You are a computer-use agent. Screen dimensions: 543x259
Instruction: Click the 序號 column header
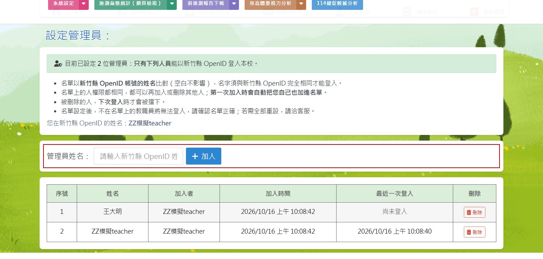tap(62, 193)
